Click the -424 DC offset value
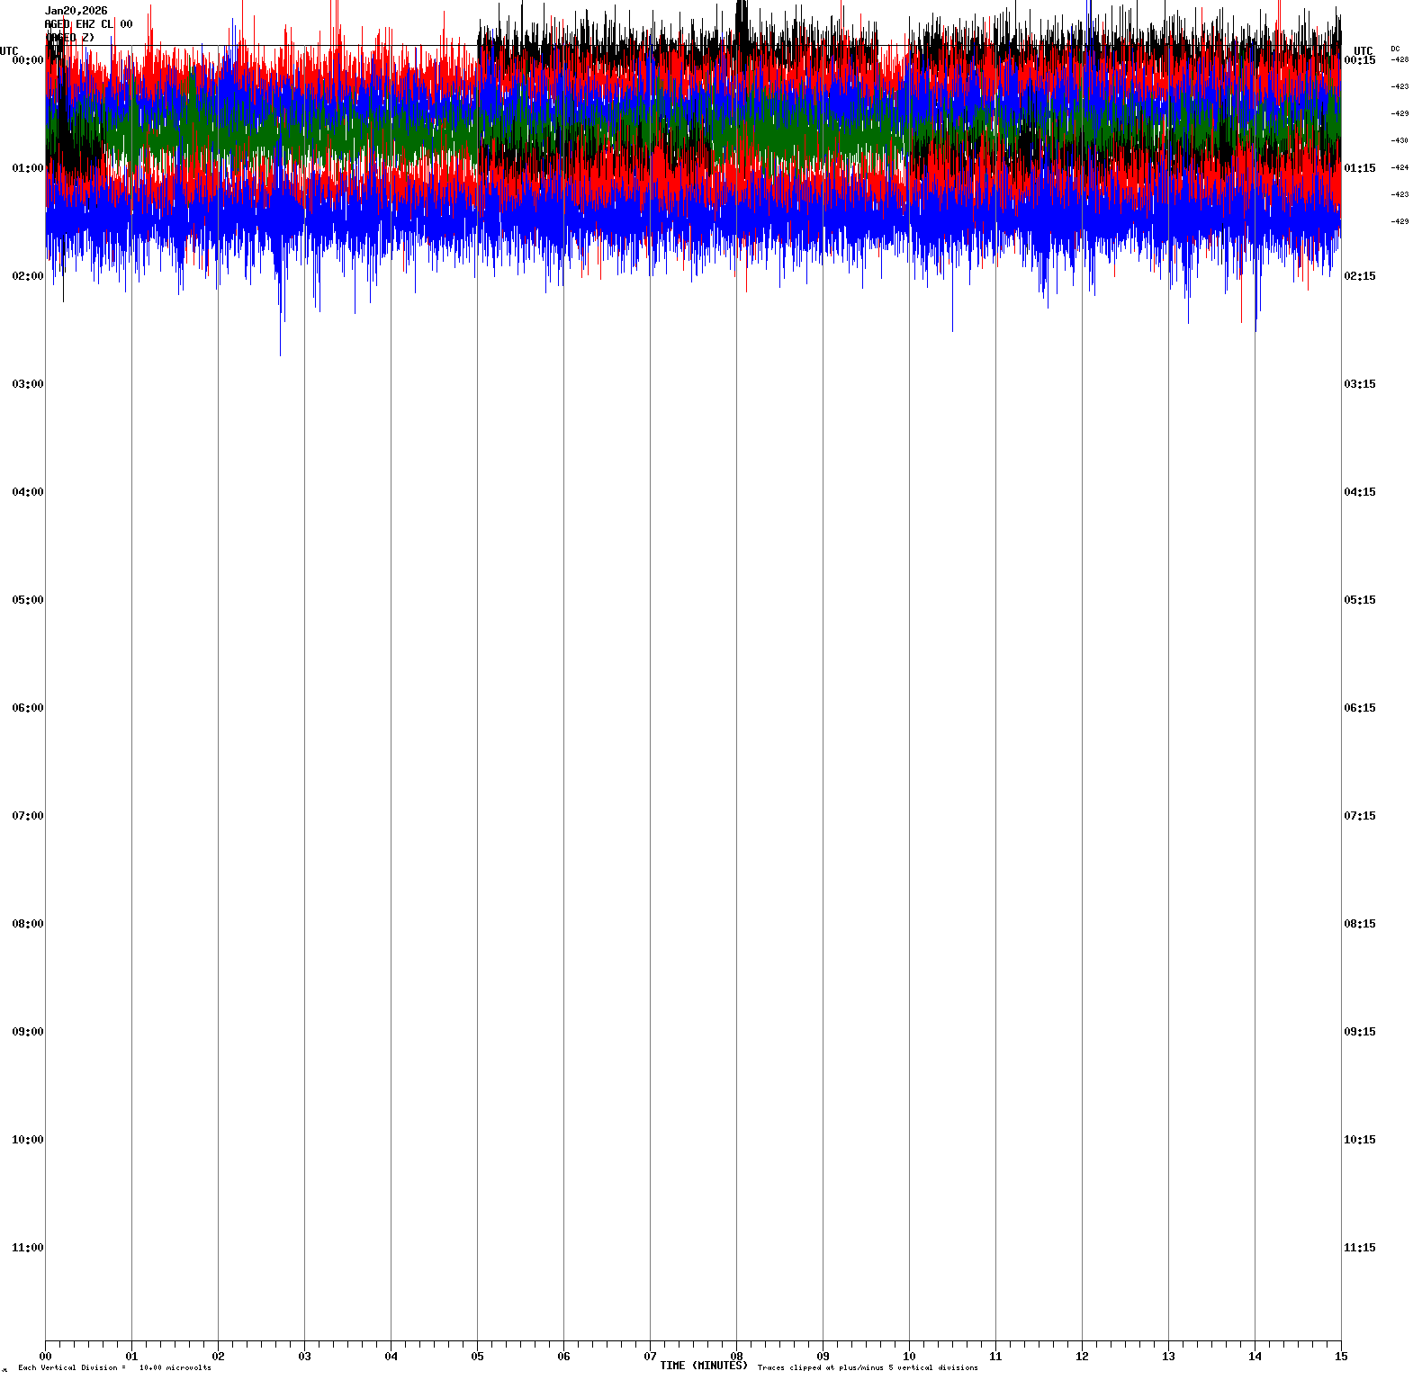This screenshot has width=1413, height=1380. pos(1399,167)
